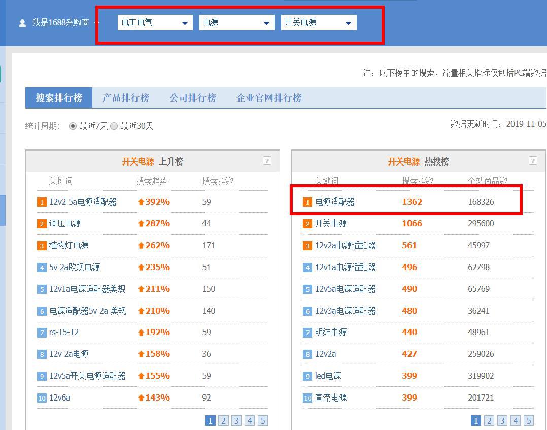Image resolution: width=547 pixels, height=430 pixels.
Task: Select the 最近30天 radio button
Action: coord(114,126)
